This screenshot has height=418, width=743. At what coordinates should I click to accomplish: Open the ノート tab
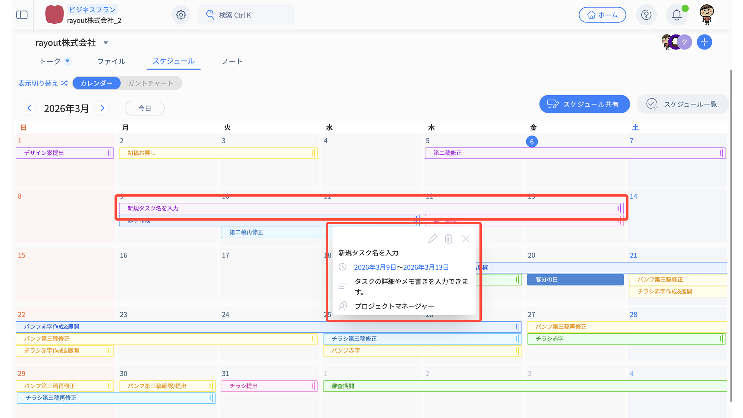click(232, 61)
